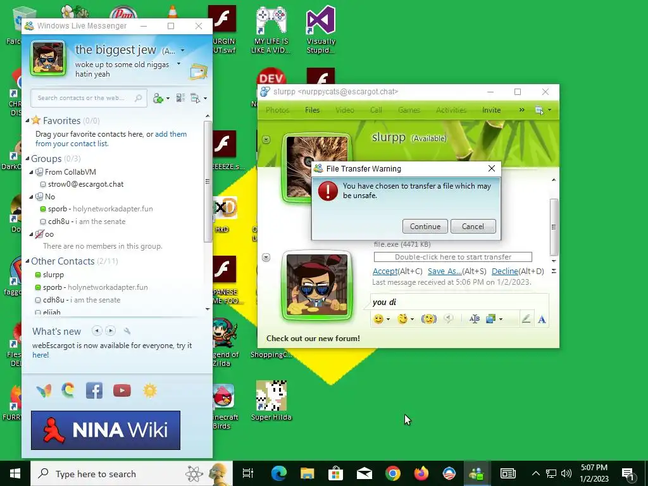Image resolution: width=648 pixels, height=486 pixels.
Task: Open Firefox from the taskbar
Action: click(x=421, y=473)
